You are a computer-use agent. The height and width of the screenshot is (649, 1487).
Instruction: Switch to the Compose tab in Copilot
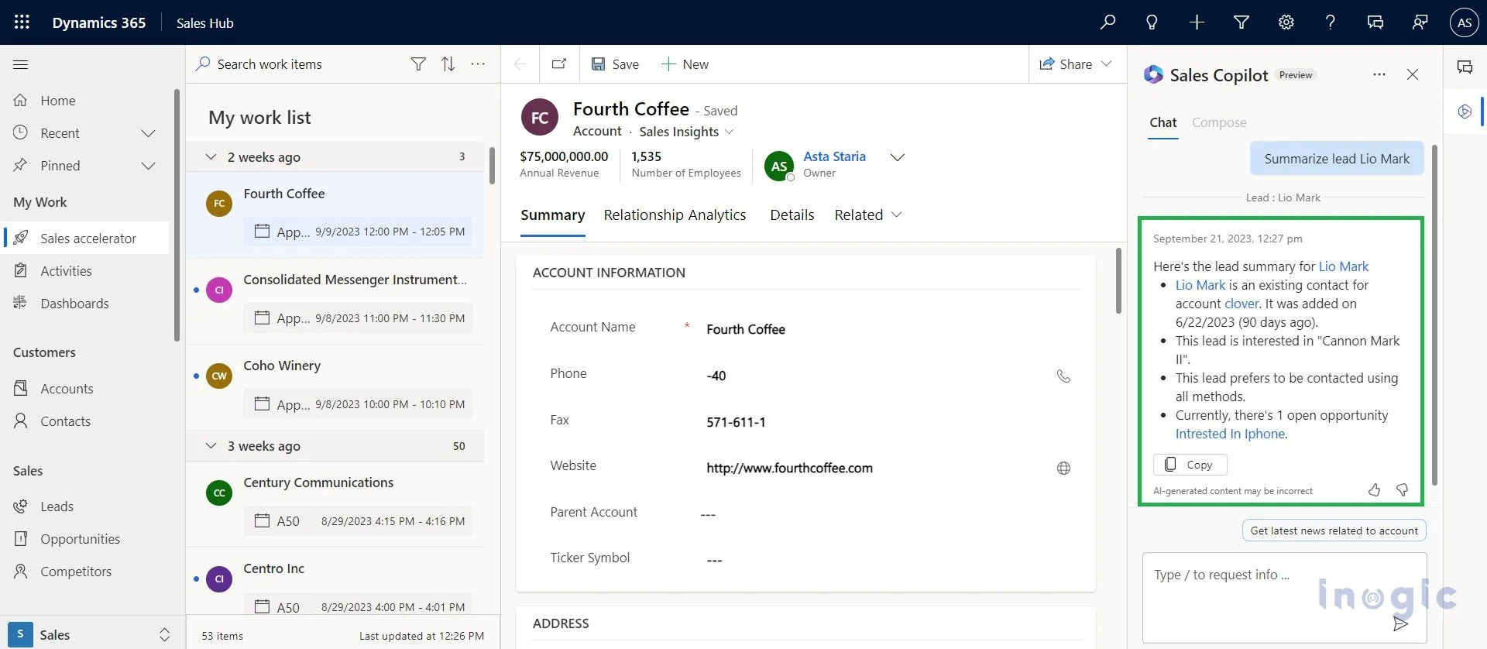[1219, 122]
